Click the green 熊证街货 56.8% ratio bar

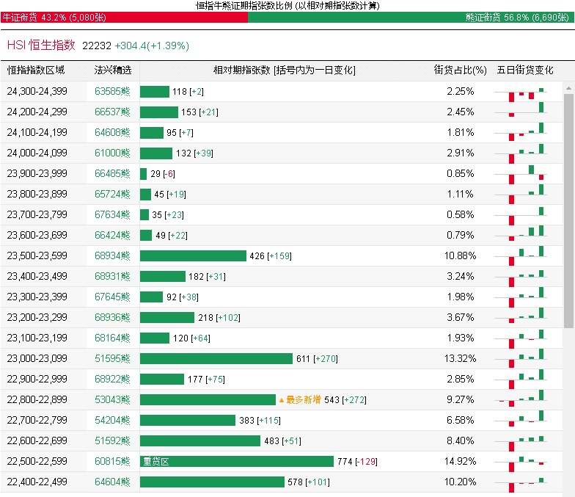[x=411, y=17]
